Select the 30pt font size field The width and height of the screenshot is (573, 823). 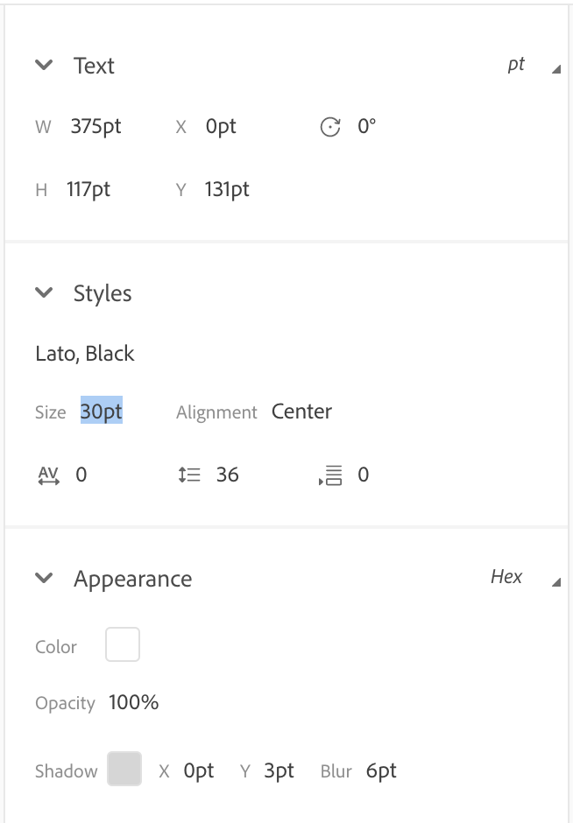tap(102, 411)
